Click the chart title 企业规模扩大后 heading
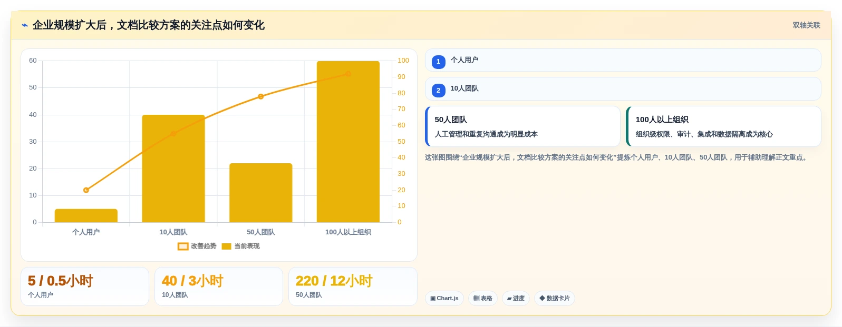The height and width of the screenshot is (327, 842). [149, 25]
